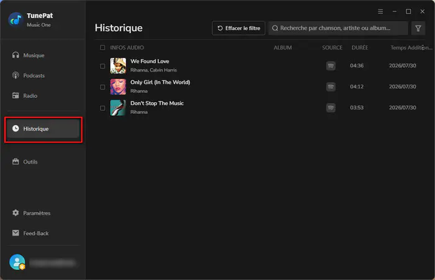Click the song search field
The image size is (435, 280).
click(x=338, y=28)
